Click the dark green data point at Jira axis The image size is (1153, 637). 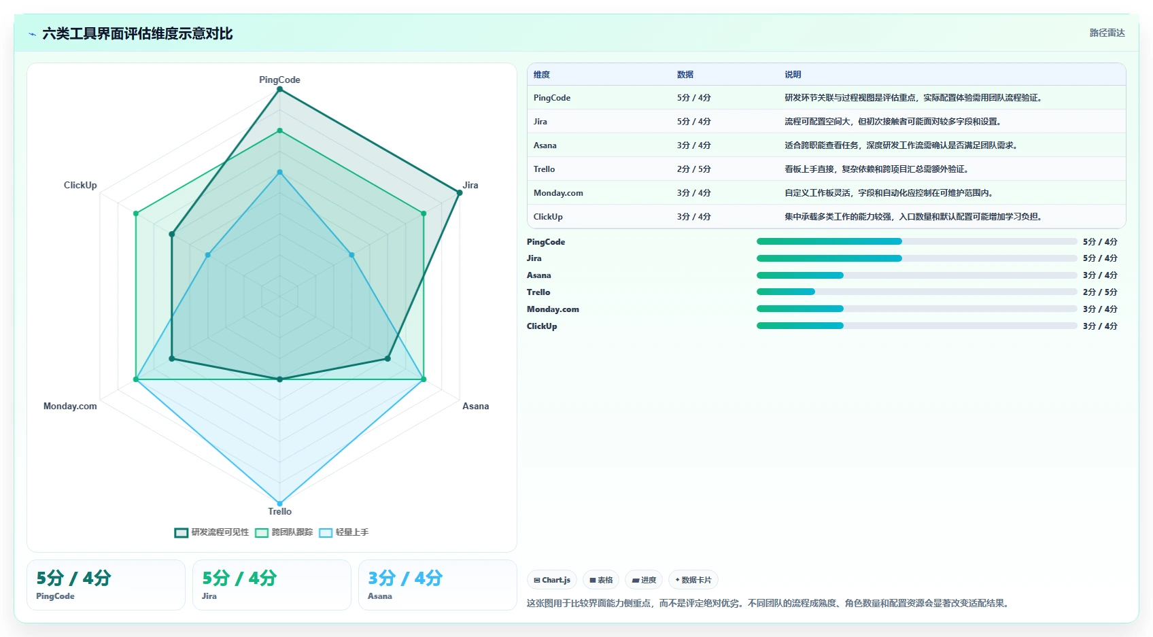point(460,193)
